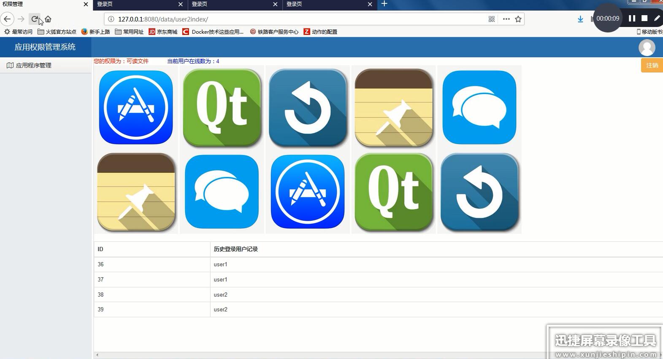Open the Docker技术这些应用 bookmark

(213, 32)
